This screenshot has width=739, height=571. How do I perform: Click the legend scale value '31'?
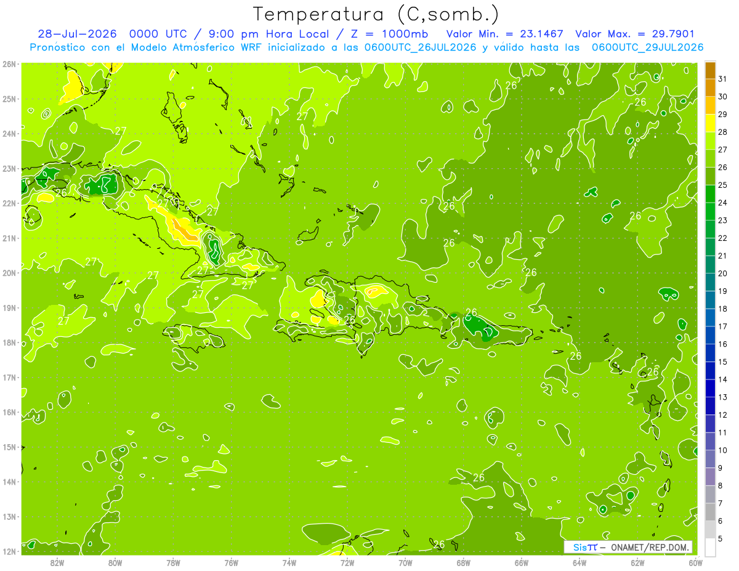click(723, 79)
